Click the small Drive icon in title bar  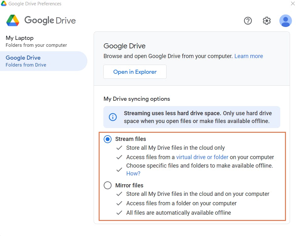coord(4,4)
